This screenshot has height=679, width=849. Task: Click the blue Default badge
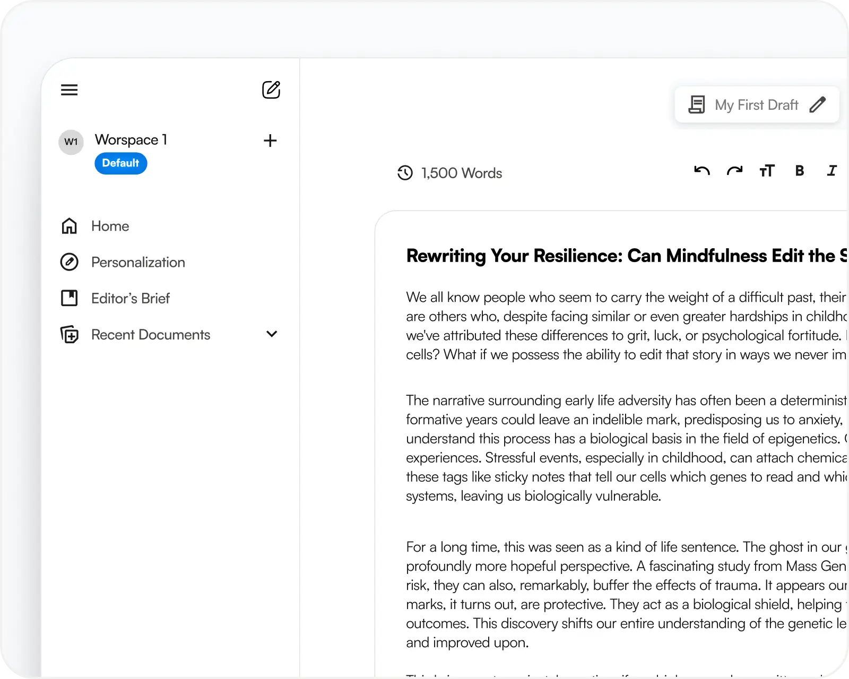tap(121, 163)
